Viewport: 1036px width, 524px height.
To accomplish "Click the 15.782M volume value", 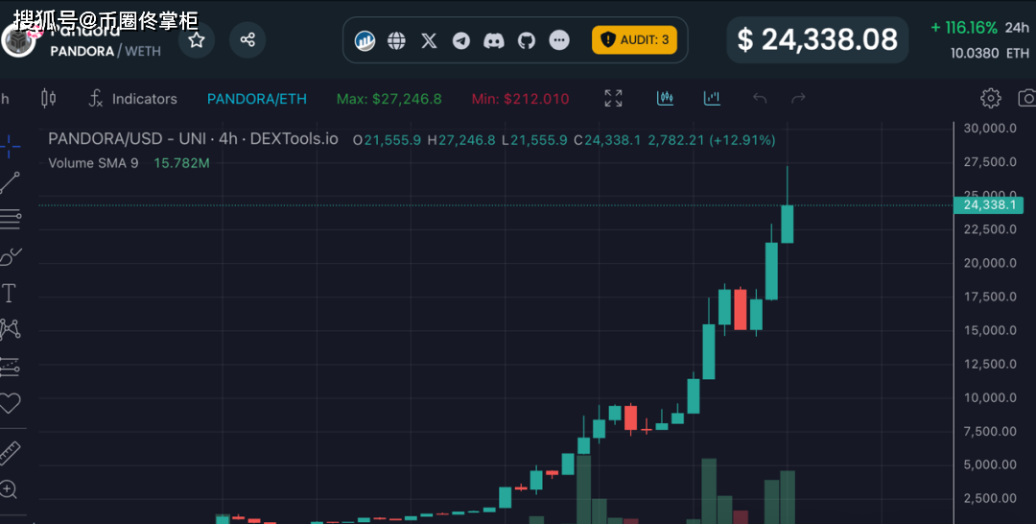I will coord(181,163).
